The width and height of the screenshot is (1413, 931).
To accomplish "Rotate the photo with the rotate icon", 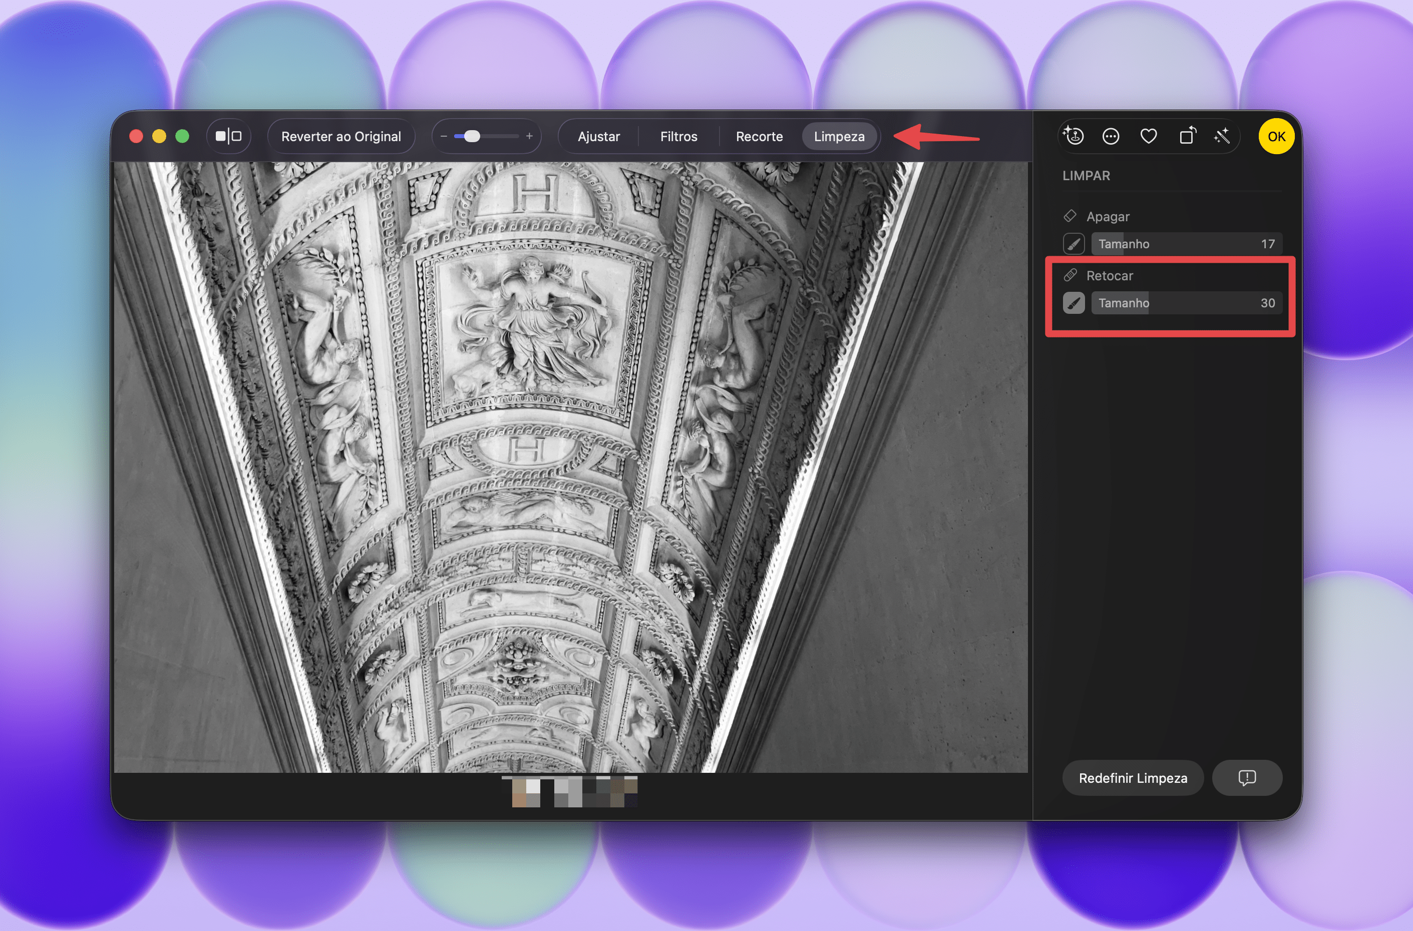I will pyautogui.click(x=1187, y=137).
